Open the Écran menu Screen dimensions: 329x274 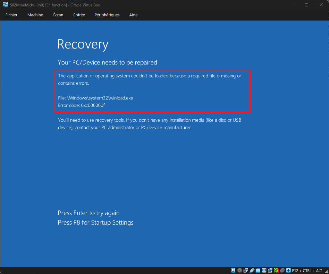(58, 15)
